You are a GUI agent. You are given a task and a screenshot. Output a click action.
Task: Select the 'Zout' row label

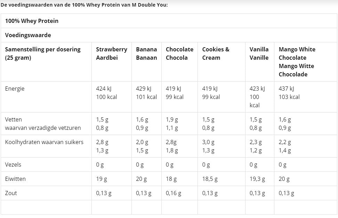(11, 193)
